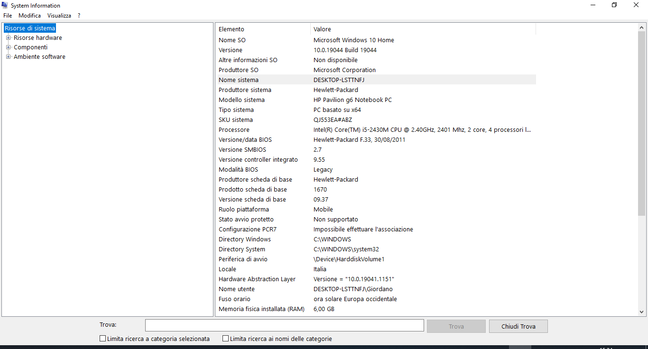Image resolution: width=648 pixels, height=349 pixels.
Task: Select the Processore row
Action: click(376, 130)
